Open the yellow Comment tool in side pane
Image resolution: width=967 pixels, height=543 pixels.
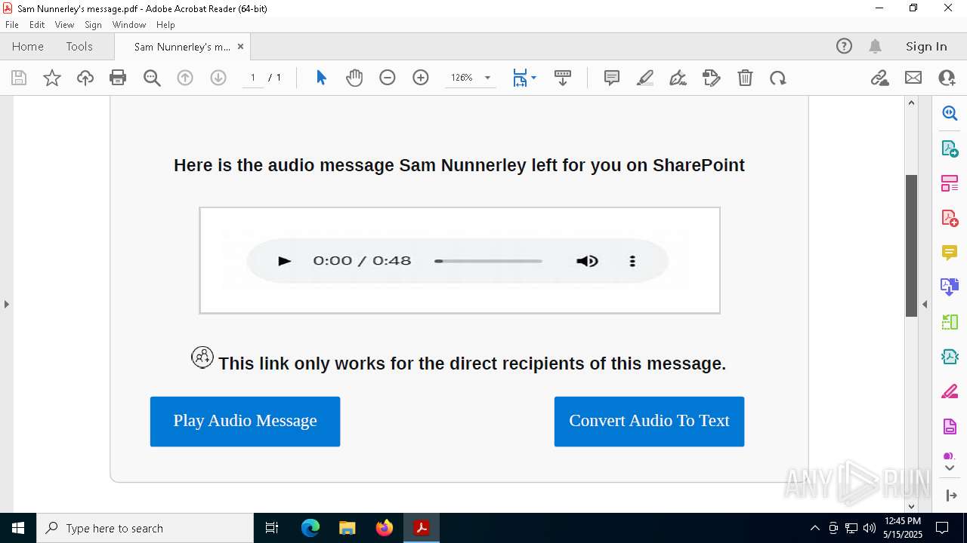950,253
